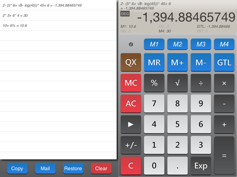Select memory slot M4

click(x=224, y=44)
